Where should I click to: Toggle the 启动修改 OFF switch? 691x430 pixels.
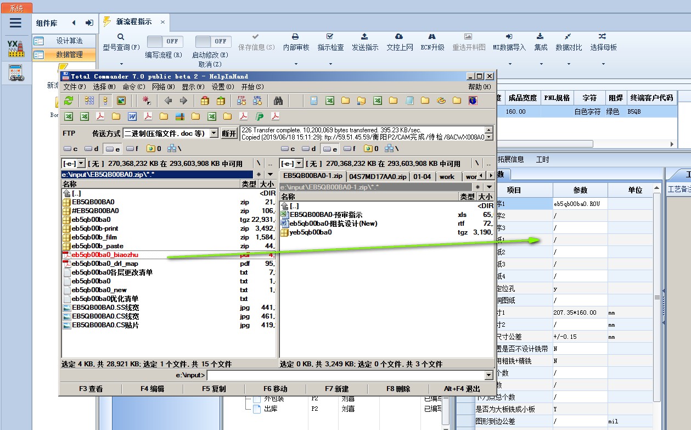point(214,41)
